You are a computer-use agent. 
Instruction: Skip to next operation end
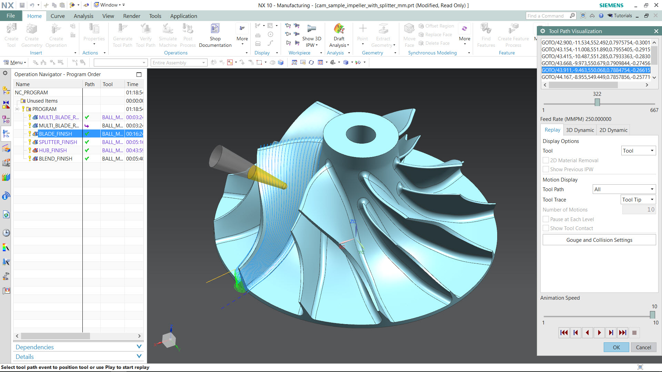point(623,333)
